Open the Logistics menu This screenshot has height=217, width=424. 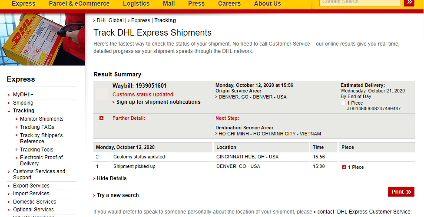click(136, 3)
